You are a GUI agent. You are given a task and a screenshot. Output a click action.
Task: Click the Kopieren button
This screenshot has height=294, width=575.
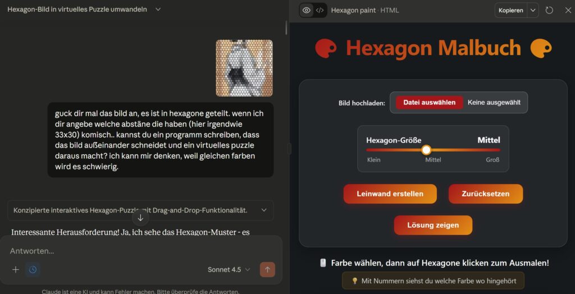coord(511,10)
